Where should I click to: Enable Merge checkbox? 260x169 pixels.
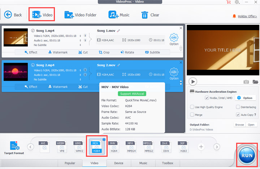[192, 115]
